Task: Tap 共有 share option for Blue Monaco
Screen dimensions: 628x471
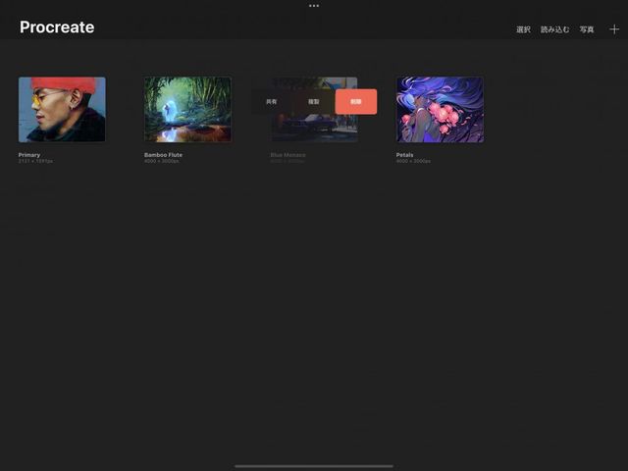Action: [272, 102]
